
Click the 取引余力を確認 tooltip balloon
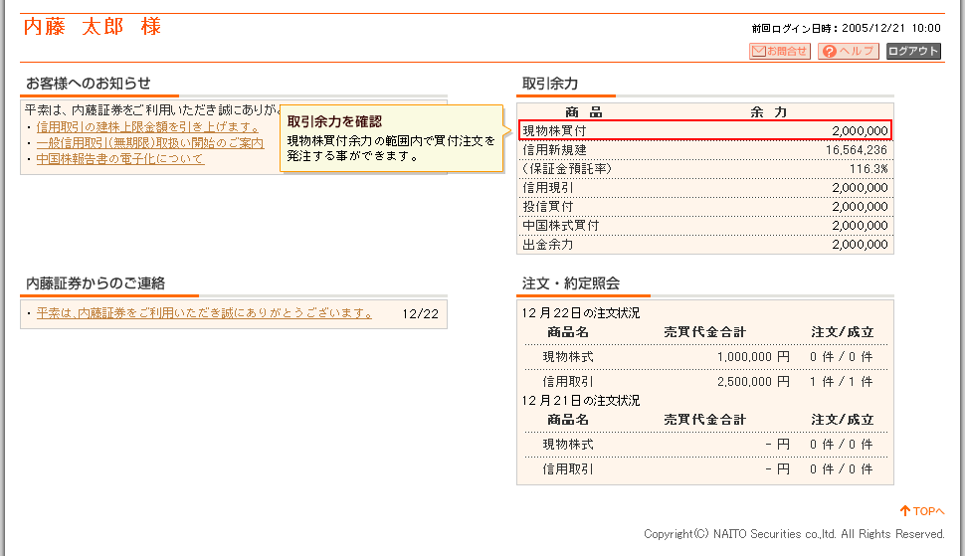[x=388, y=138]
